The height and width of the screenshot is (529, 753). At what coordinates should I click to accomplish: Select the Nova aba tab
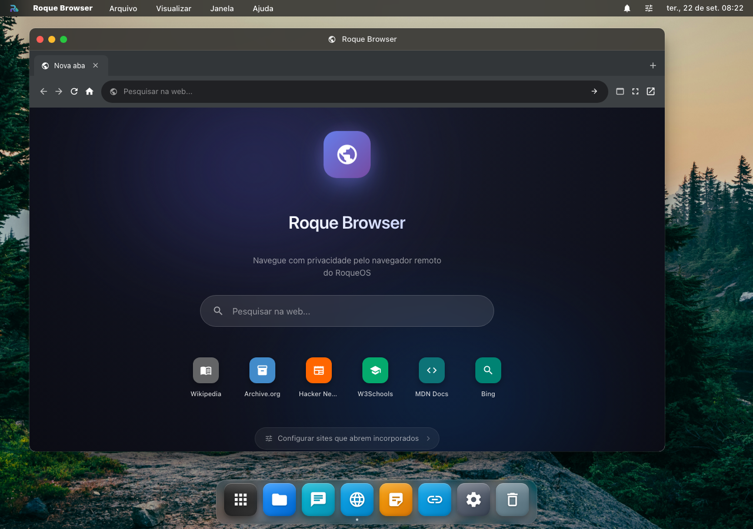click(71, 66)
